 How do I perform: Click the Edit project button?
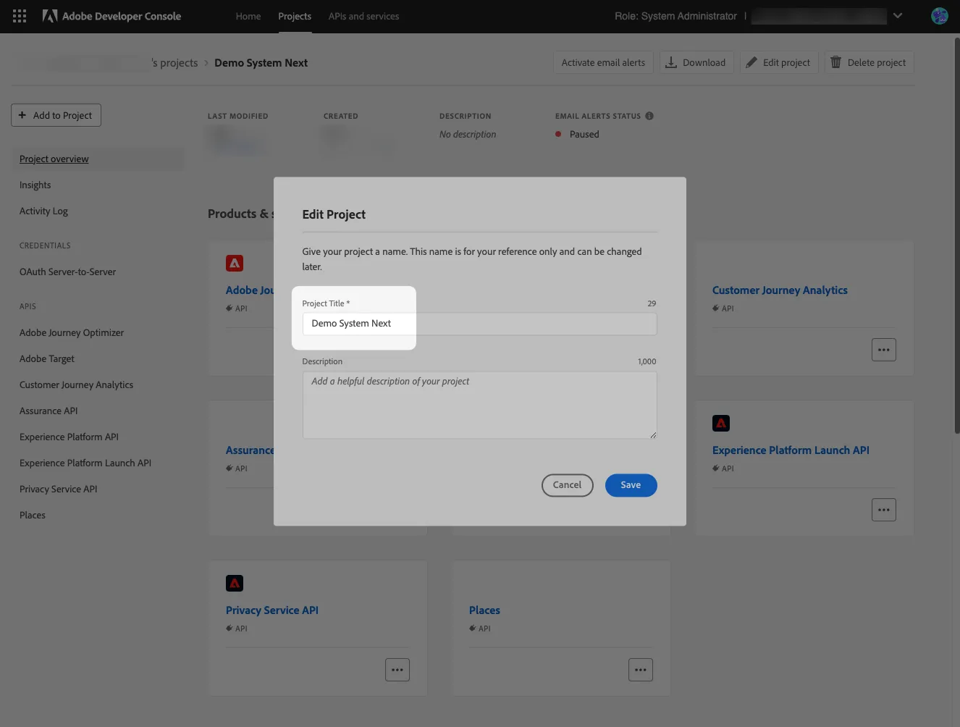point(779,62)
